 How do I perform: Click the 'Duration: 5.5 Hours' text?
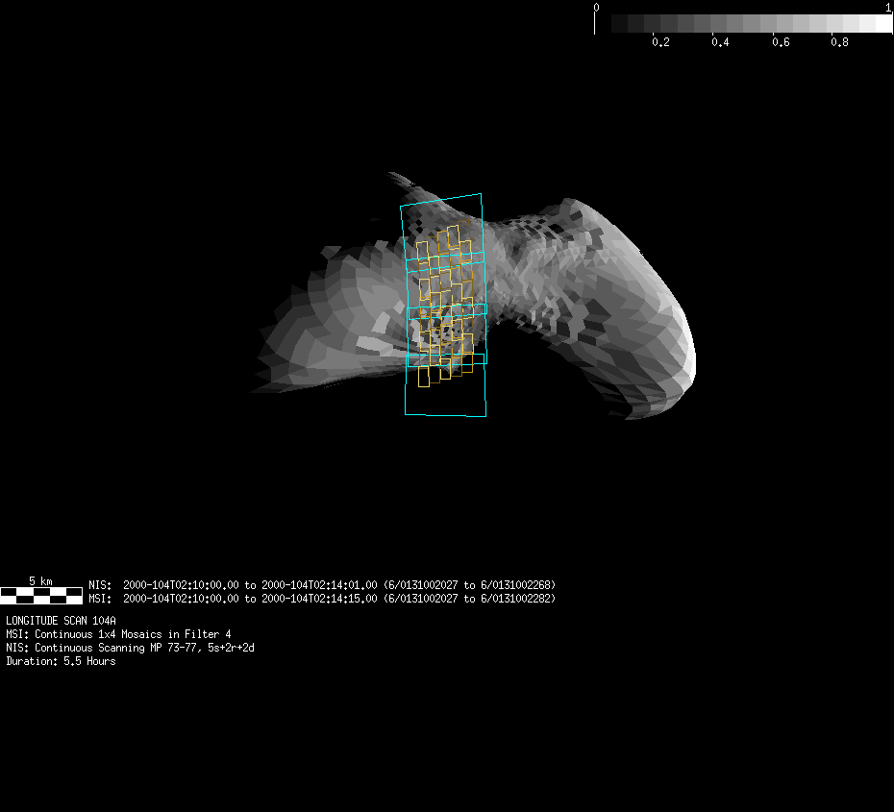coord(61,661)
